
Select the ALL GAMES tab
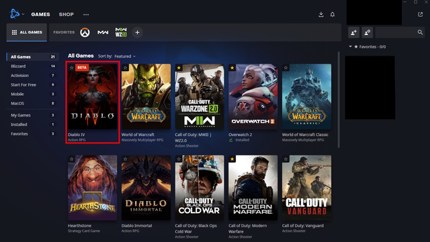click(x=27, y=32)
